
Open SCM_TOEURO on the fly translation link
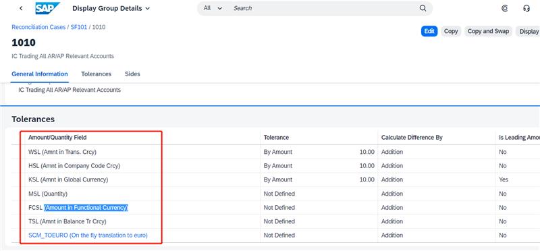click(x=88, y=235)
